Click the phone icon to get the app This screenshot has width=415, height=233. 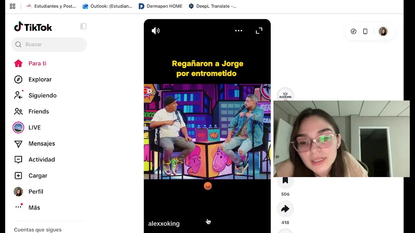click(365, 31)
